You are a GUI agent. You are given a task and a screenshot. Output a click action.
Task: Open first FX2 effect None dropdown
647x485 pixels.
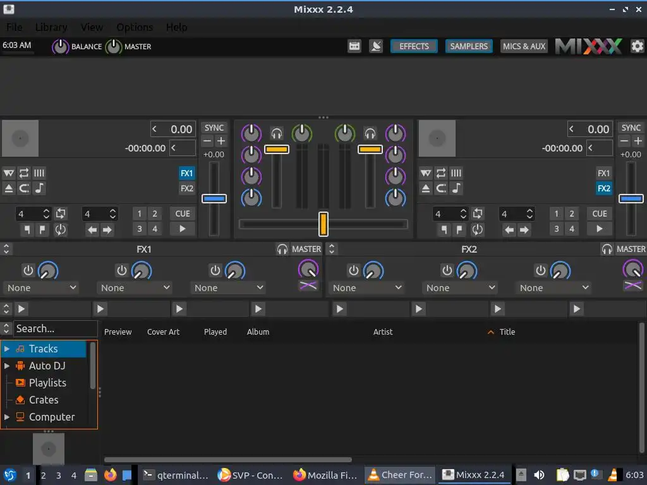(x=366, y=288)
